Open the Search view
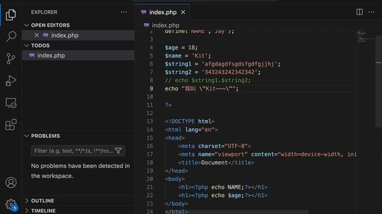This screenshot has width=382, height=214. pos(11,36)
